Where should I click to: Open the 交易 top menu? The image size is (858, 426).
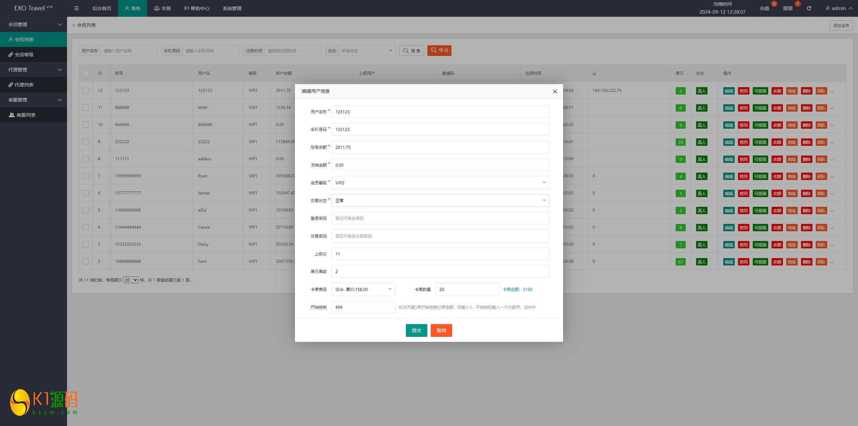(x=162, y=8)
